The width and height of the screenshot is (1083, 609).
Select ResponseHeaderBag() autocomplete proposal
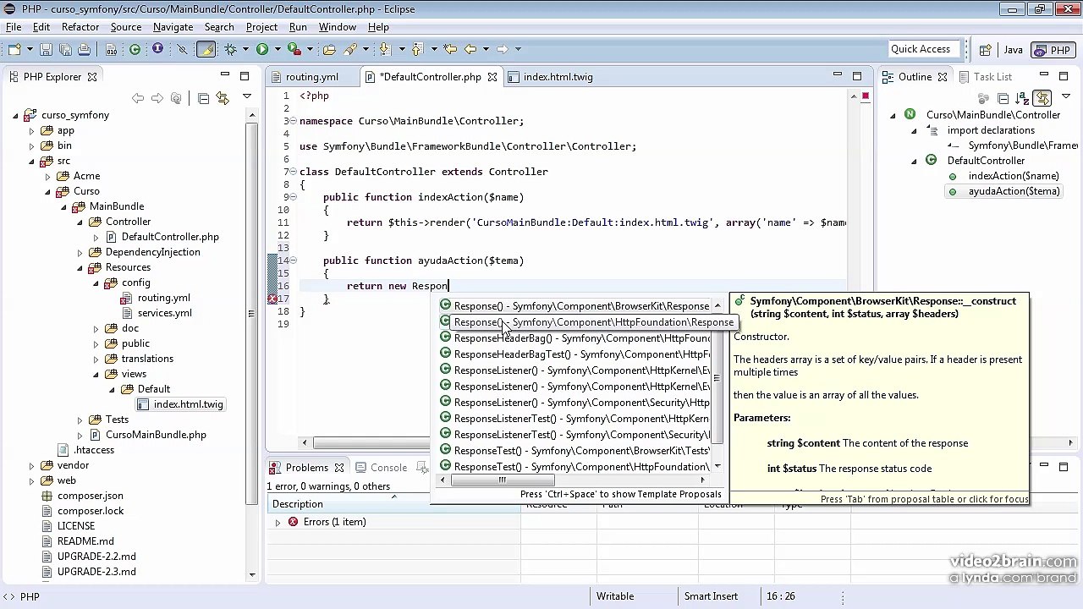(x=575, y=338)
